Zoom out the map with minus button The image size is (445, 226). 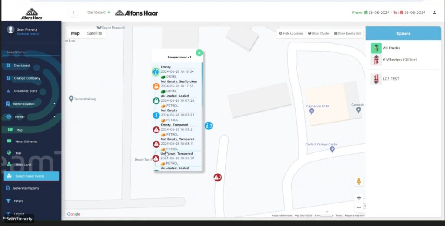[359, 207]
